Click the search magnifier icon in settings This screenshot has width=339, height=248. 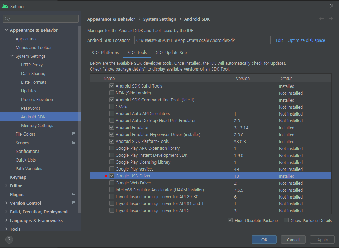click(7, 19)
